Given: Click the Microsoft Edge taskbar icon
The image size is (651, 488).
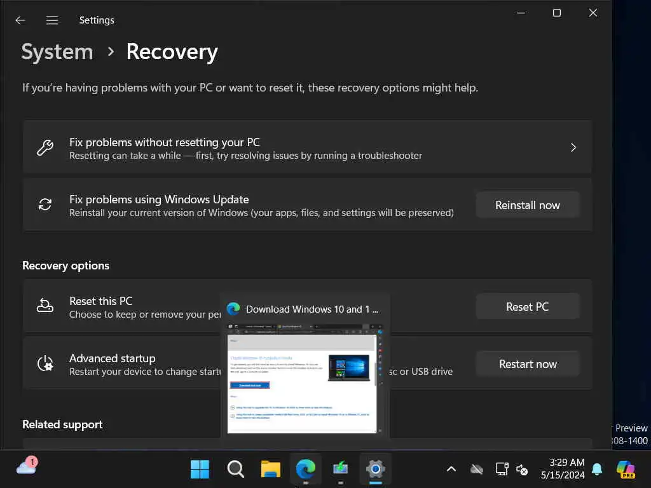Looking at the screenshot, I should (306, 470).
